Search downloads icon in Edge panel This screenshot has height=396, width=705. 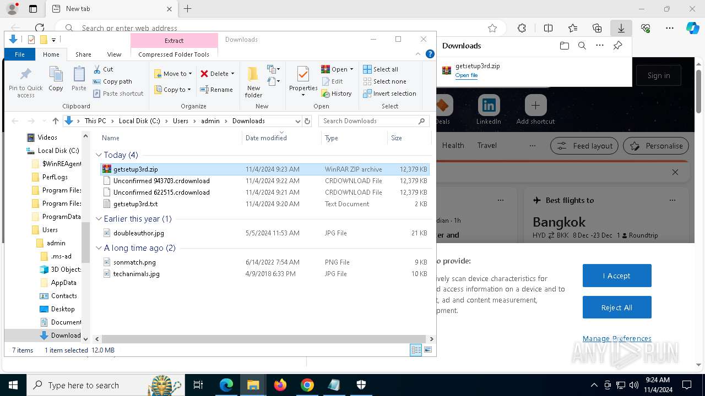582,46
